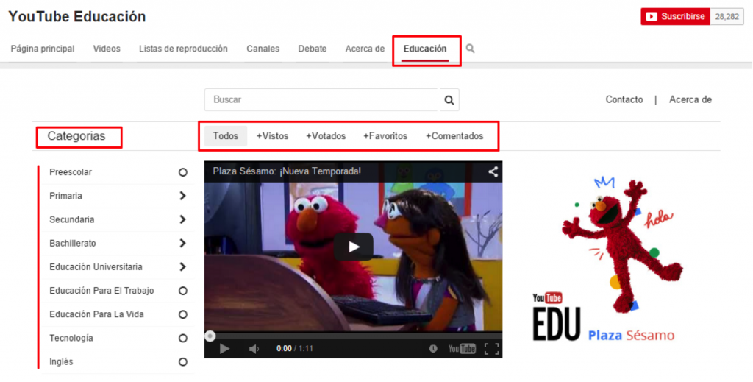Filter by +Comentados
Image resolution: width=753 pixels, height=382 pixels.
click(x=454, y=136)
